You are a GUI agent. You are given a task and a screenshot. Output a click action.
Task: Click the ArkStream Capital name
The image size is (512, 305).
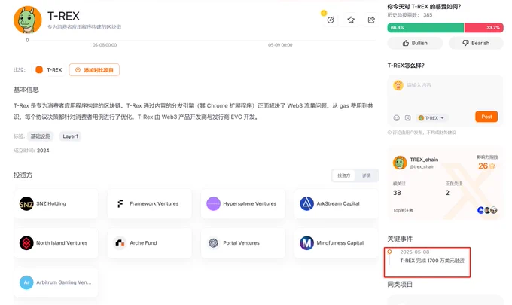pyautogui.click(x=338, y=204)
